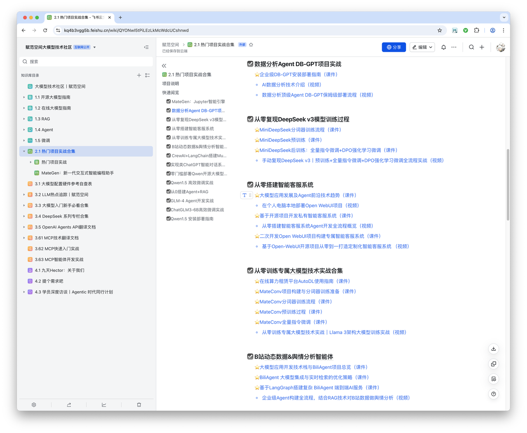Image resolution: width=527 pixels, height=433 pixels.
Task: Click the add page plus icon in catalog
Action: [x=139, y=75]
